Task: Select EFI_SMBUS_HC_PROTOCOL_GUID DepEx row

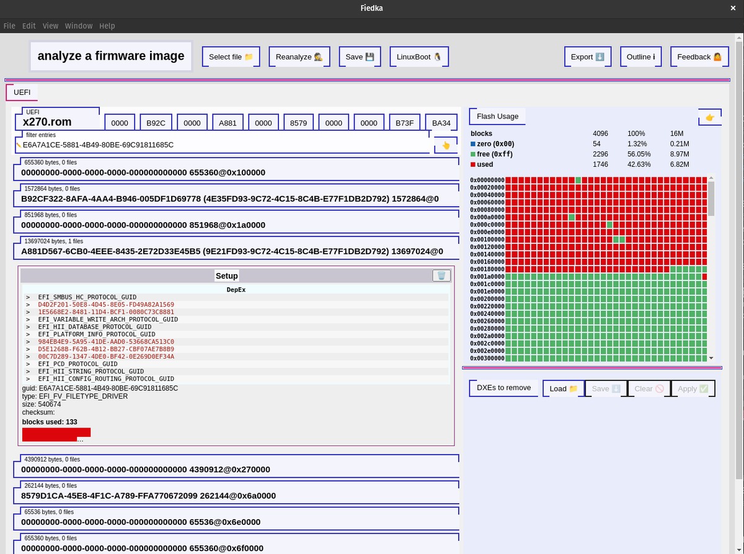Action: 237,297
